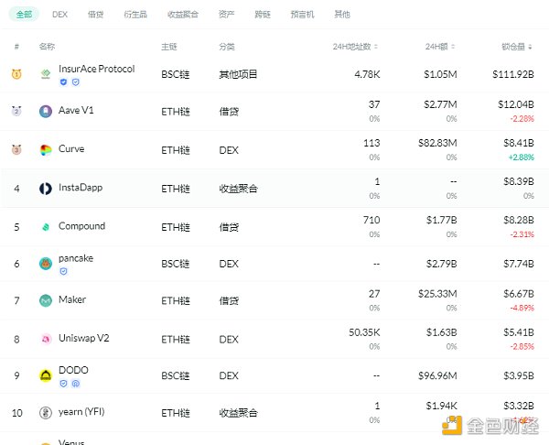The width and height of the screenshot is (549, 445).
Task: Click the 分类 column header
Action: click(227, 47)
